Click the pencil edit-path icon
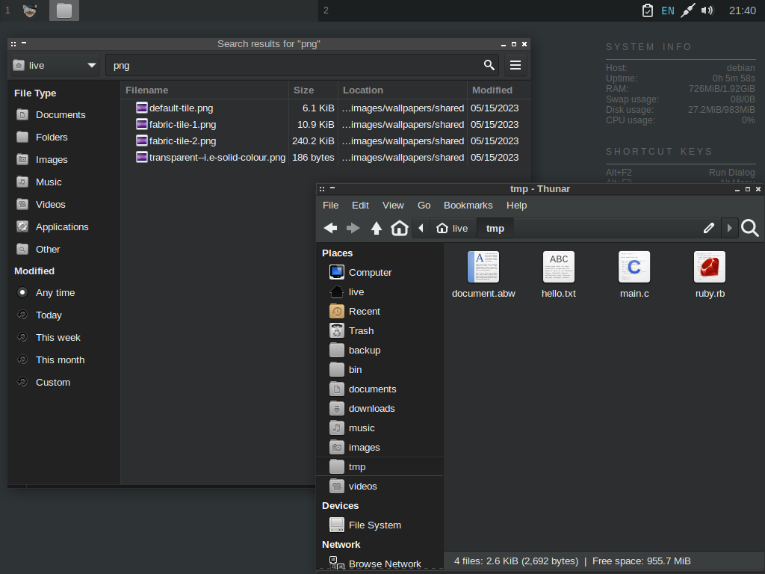The height and width of the screenshot is (574, 765). (709, 228)
